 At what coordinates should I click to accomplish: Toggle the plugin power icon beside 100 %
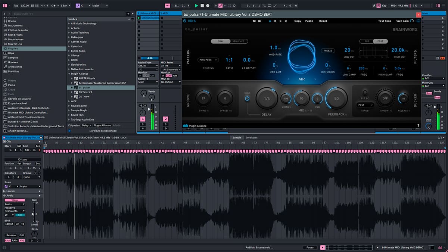click(x=185, y=21)
